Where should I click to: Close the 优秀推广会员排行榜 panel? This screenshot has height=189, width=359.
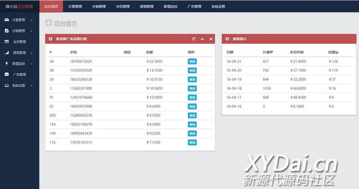click(x=211, y=39)
